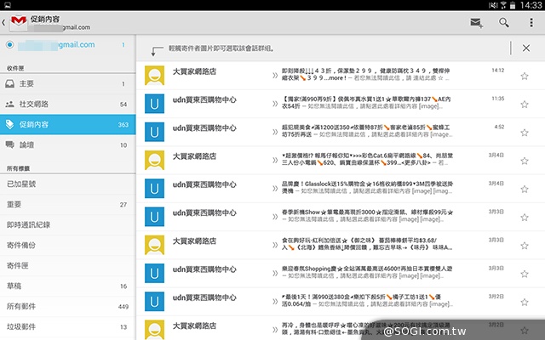Select the gmail.com account radio button

9,45
